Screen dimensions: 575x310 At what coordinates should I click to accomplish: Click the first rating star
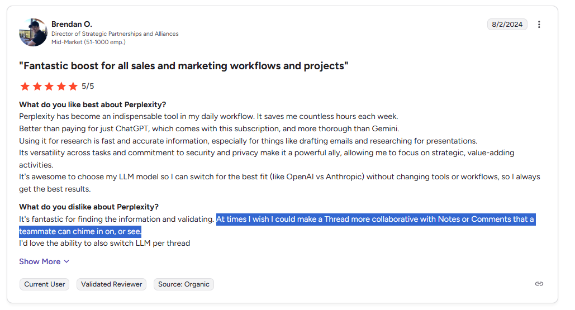point(25,87)
